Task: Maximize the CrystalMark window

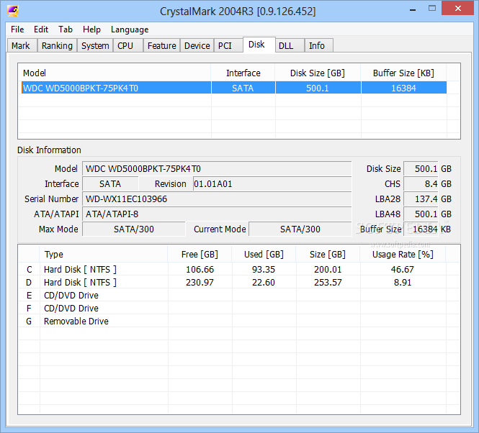Action: [x=432, y=9]
